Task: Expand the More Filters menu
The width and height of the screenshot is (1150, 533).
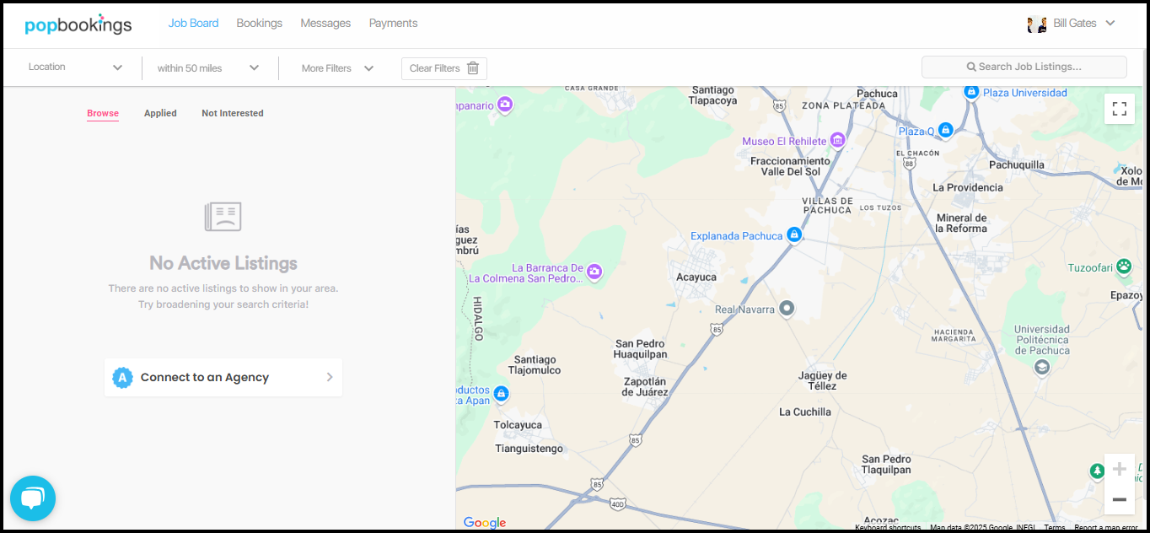Action: (337, 68)
